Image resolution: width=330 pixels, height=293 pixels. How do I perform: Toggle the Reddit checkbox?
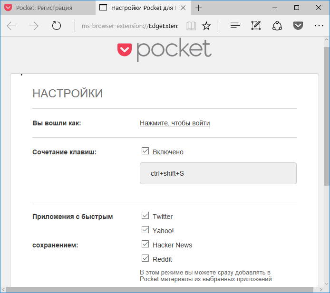pos(145,258)
